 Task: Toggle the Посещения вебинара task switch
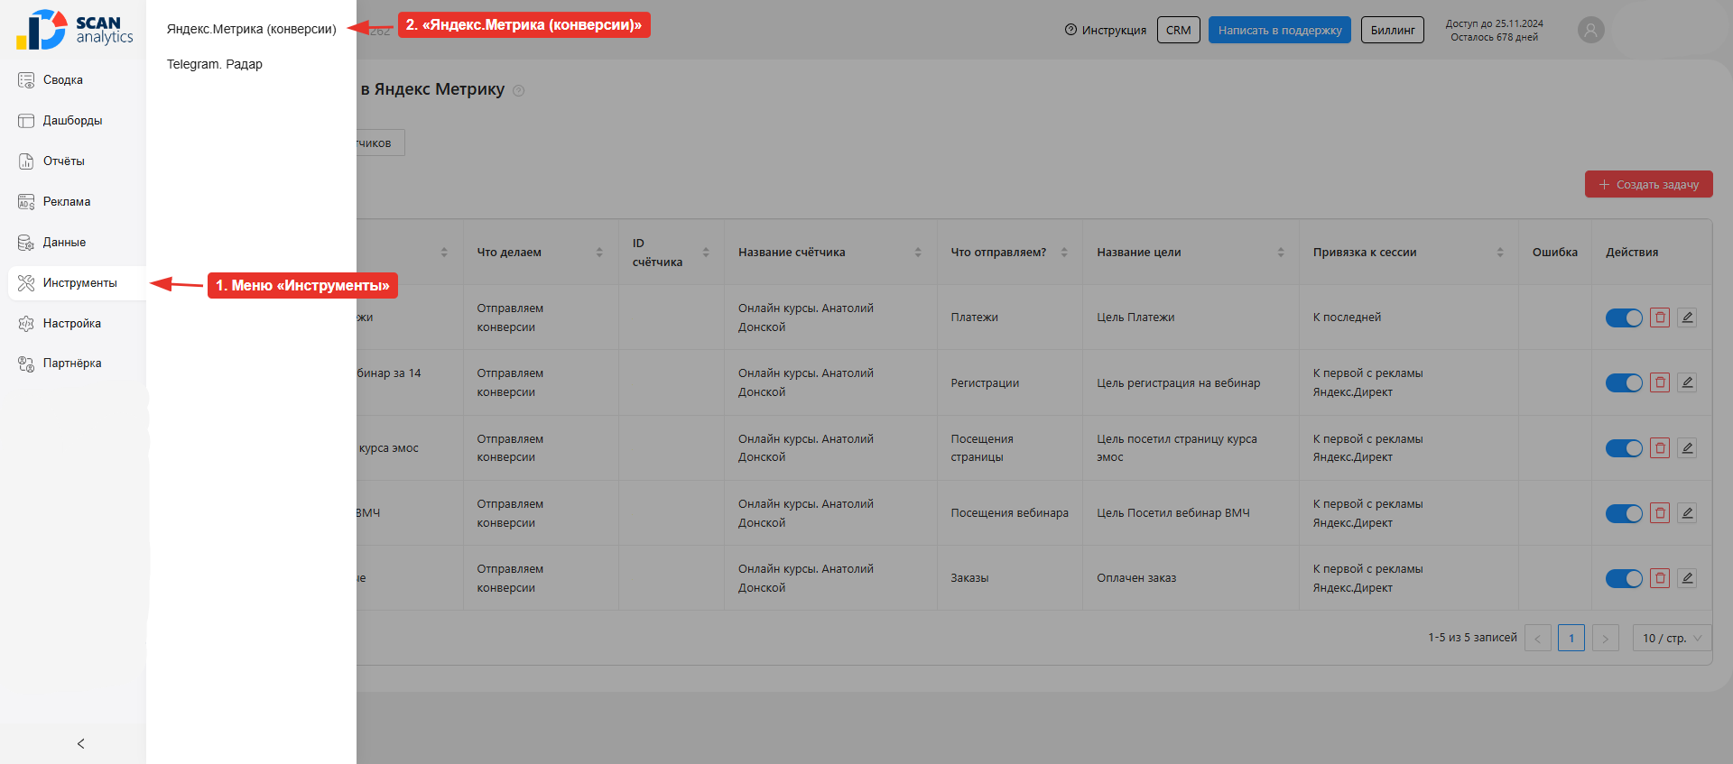[1624, 513]
